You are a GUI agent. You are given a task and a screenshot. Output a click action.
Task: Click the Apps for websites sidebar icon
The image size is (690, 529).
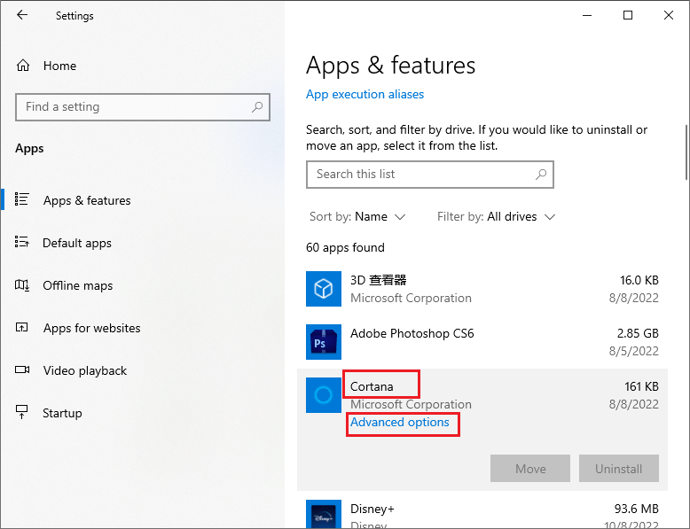point(22,327)
